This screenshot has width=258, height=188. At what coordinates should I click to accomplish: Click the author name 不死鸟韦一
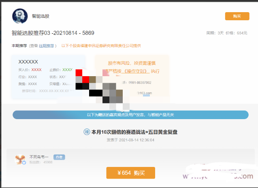[x=39, y=157]
